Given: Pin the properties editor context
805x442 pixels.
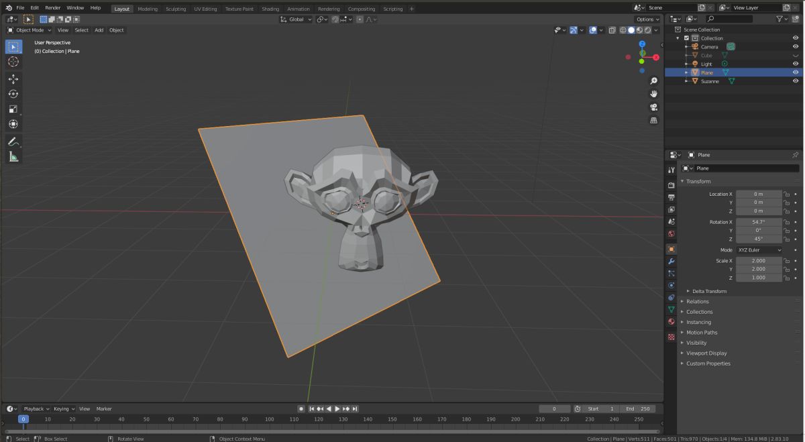Looking at the screenshot, I should [x=796, y=155].
